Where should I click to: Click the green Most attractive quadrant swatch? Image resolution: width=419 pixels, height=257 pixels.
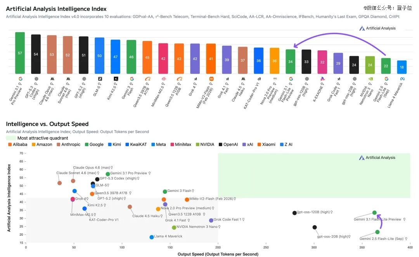11,138
